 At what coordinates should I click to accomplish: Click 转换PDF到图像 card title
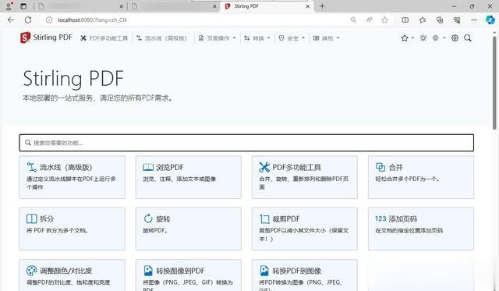296,271
